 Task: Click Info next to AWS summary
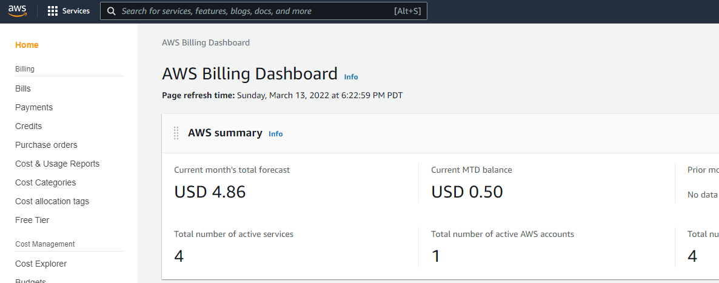tap(276, 134)
